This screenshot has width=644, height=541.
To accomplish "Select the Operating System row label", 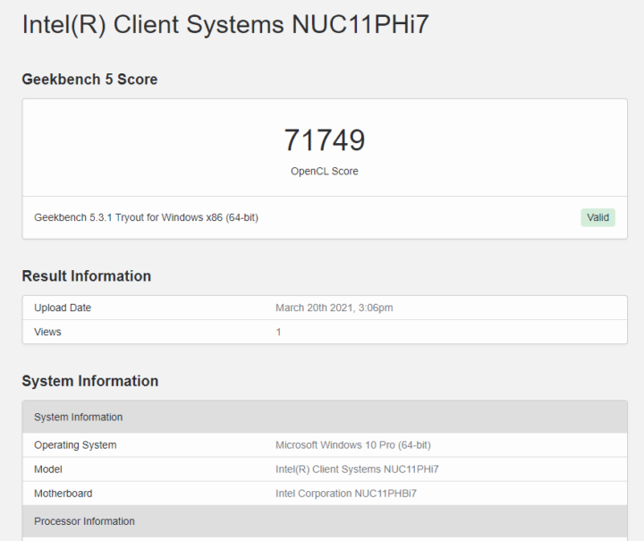I will (x=75, y=445).
